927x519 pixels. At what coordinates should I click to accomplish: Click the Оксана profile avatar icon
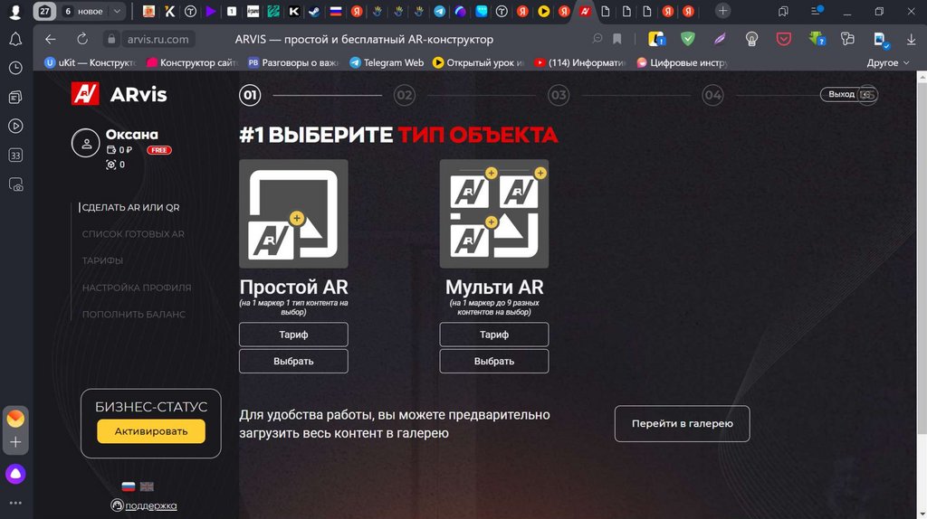click(x=86, y=143)
